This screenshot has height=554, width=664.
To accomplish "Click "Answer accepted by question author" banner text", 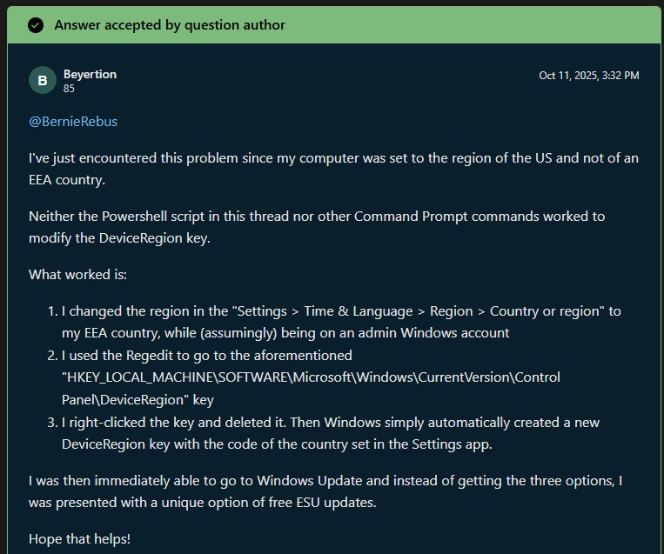I will pos(170,25).
